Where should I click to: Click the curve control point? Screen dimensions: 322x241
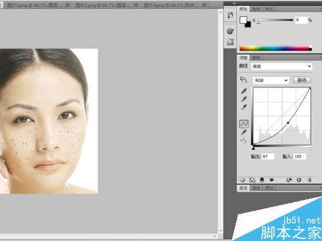point(288,123)
